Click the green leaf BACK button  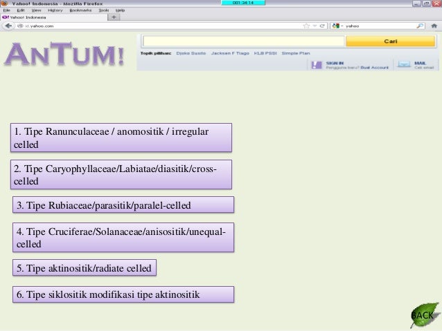pos(425,315)
